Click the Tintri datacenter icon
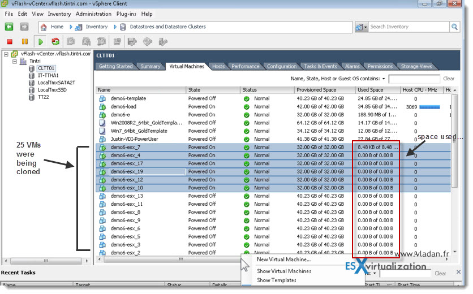The image size is (473, 294). 23,61
